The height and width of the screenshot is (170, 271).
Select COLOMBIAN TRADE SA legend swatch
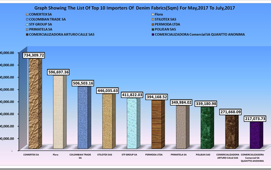click(x=27, y=19)
